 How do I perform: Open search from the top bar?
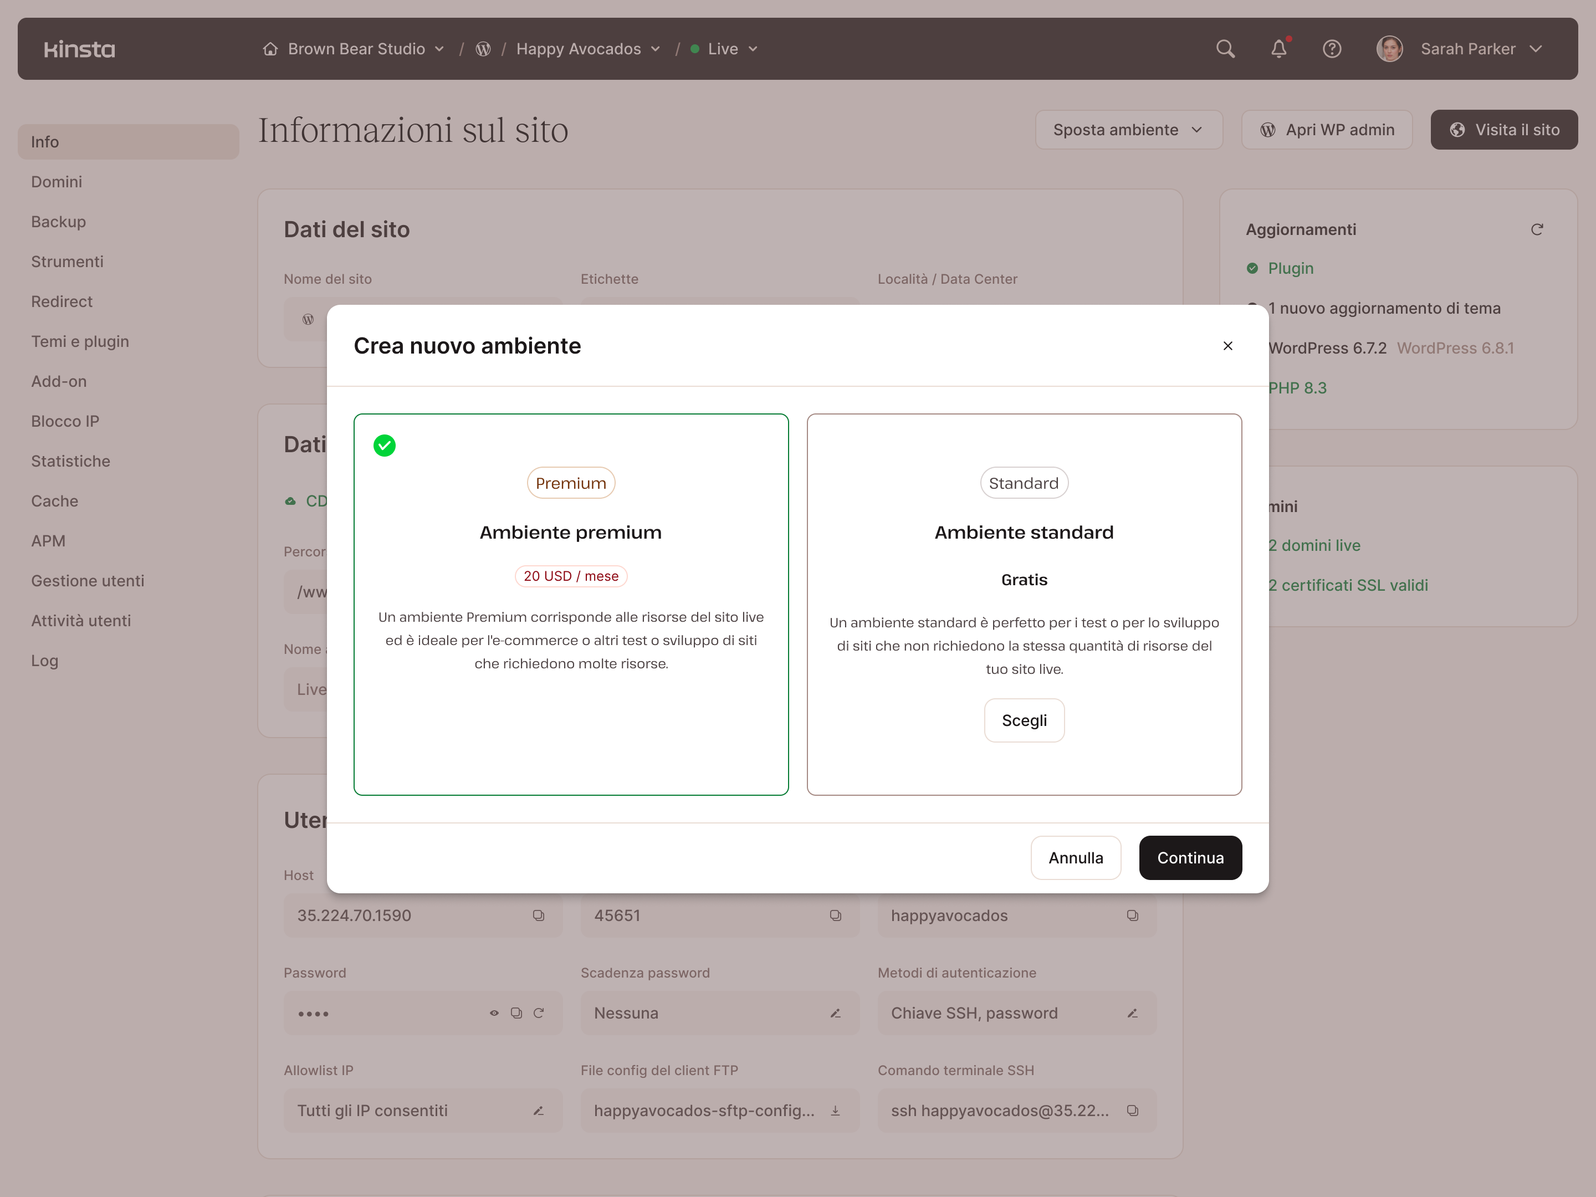[x=1225, y=48]
